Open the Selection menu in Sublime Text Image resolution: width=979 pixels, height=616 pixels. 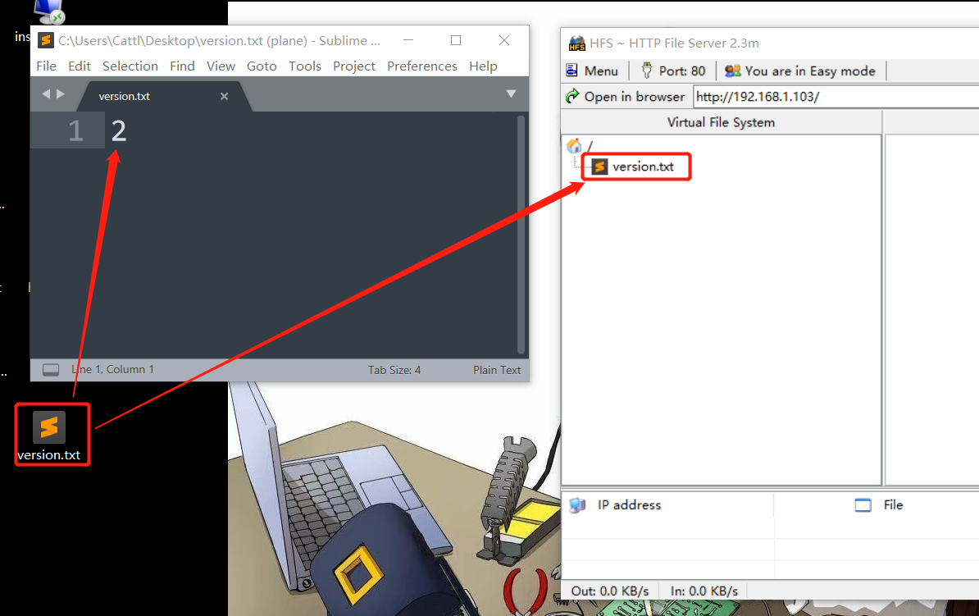tap(130, 66)
